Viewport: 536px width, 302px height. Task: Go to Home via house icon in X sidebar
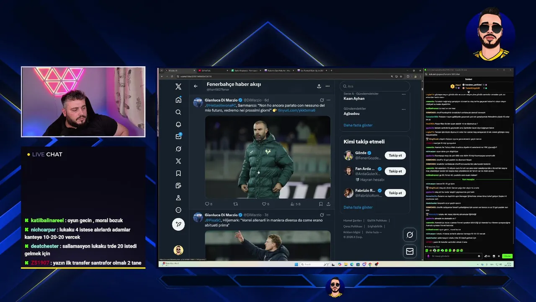click(178, 100)
